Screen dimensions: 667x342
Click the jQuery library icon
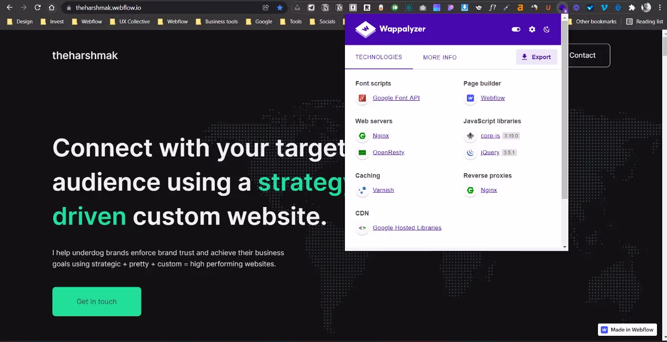pos(470,153)
